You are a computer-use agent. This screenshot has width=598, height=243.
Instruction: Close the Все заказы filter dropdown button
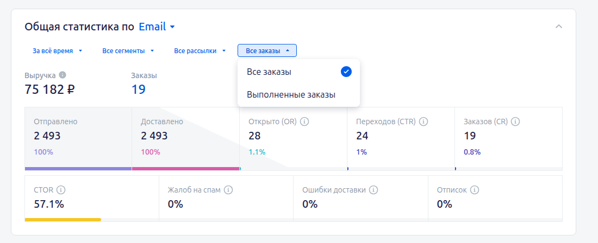267,50
